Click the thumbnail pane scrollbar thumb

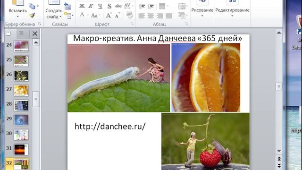click(x=36, y=99)
